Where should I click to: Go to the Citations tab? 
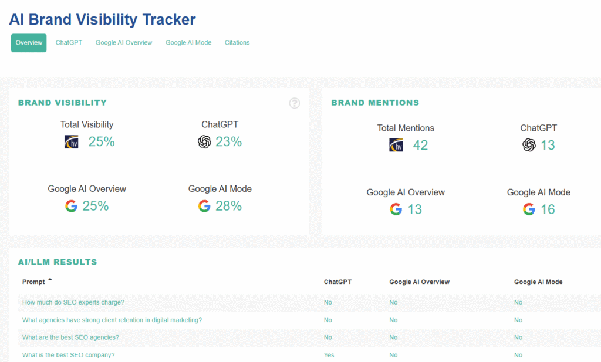point(237,42)
